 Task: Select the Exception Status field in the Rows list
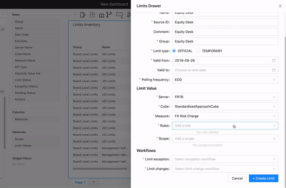36,86
